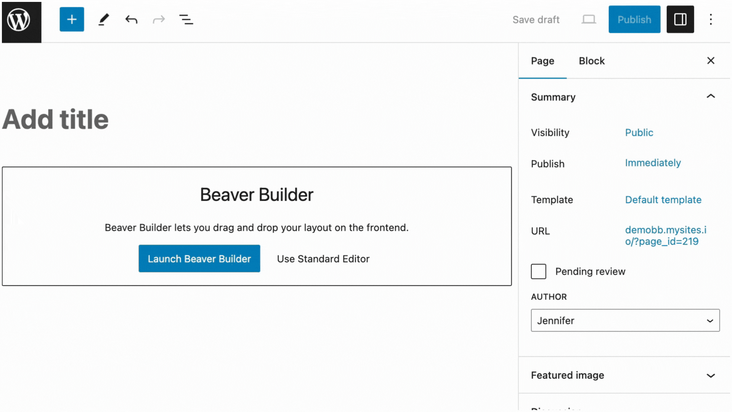This screenshot has height=412, width=732.
Task: Click the Redo arrow icon
Action: pyautogui.click(x=159, y=19)
